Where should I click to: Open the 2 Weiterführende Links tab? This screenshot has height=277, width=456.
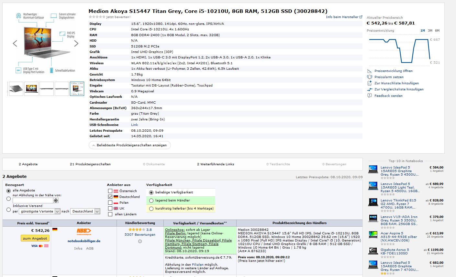(216, 164)
